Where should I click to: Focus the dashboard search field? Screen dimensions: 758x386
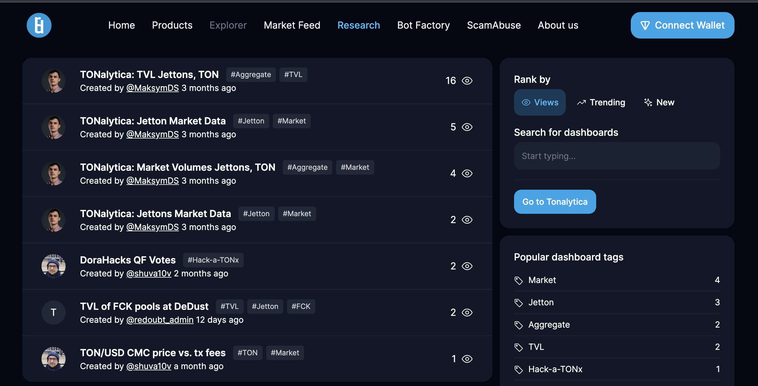[x=617, y=156]
